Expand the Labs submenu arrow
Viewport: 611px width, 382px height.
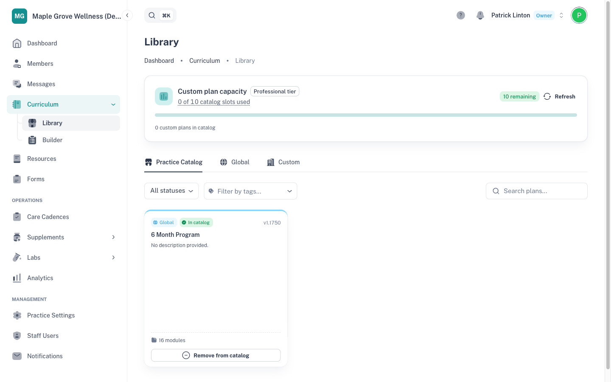113,258
